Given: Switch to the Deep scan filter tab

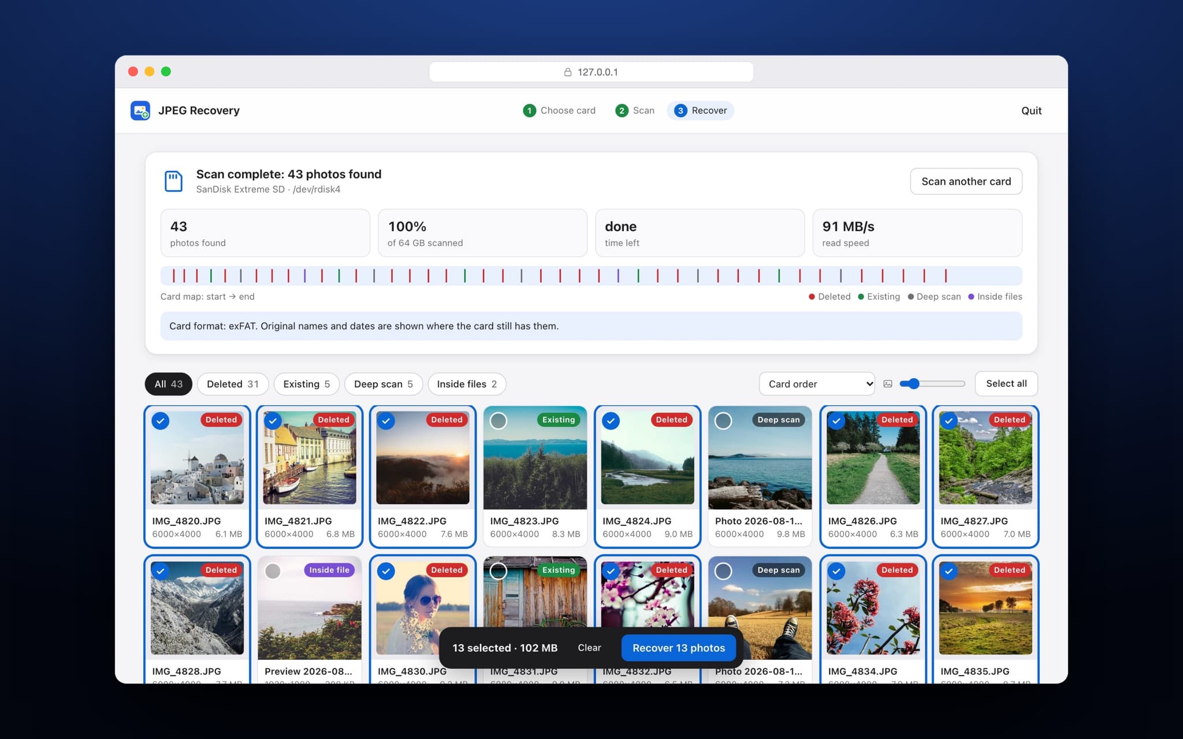Looking at the screenshot, I should (x=384, y=384).
